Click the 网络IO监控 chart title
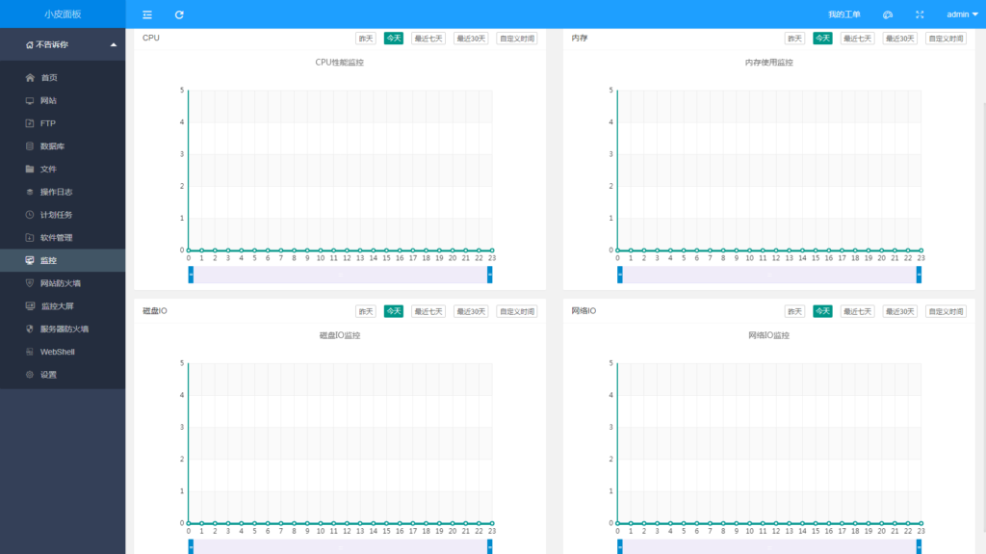Viewport: 986px width, 554px height. (768, 335)
